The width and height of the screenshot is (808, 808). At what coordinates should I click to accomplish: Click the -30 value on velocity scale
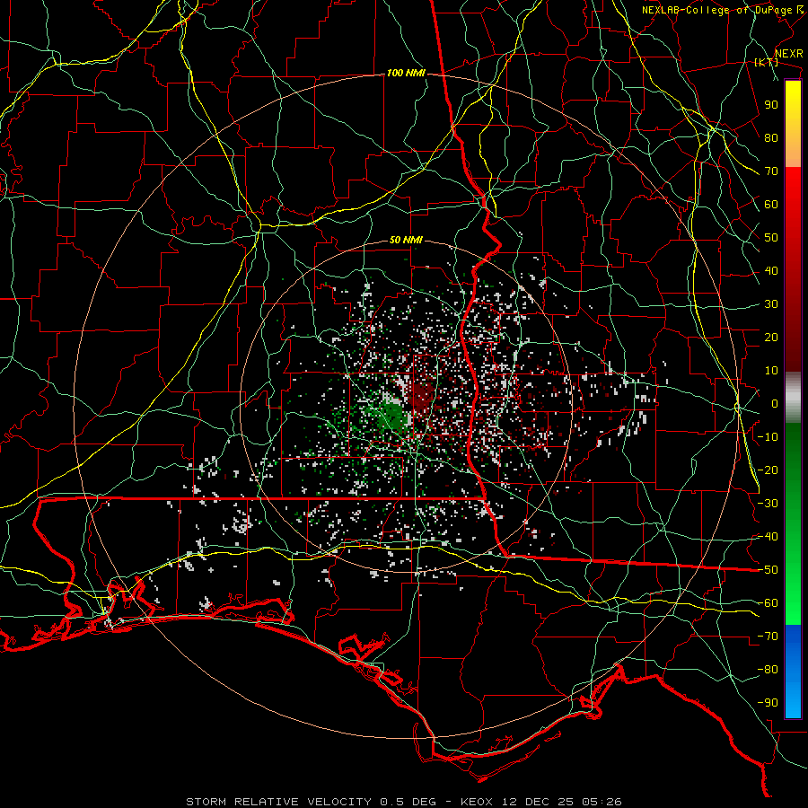click(x=768, y=504)
